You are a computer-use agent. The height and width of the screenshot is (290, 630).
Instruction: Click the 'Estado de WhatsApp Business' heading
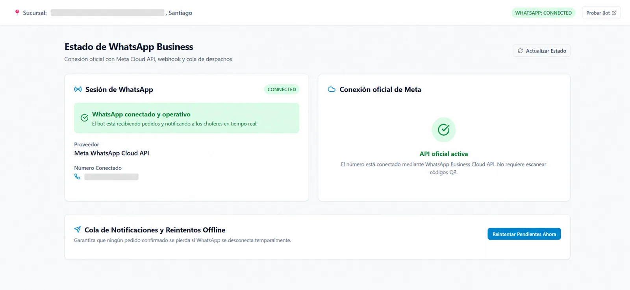[129, 46]
